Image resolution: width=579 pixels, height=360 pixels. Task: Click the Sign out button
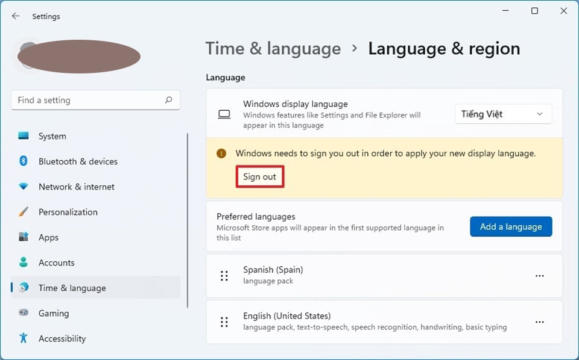259,177
